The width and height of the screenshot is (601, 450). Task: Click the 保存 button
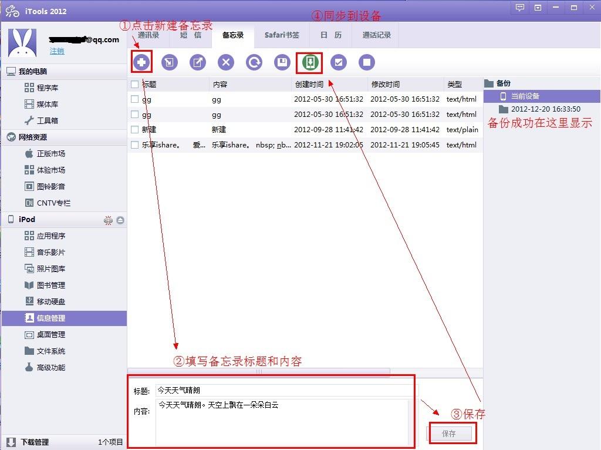pos(450,433)
